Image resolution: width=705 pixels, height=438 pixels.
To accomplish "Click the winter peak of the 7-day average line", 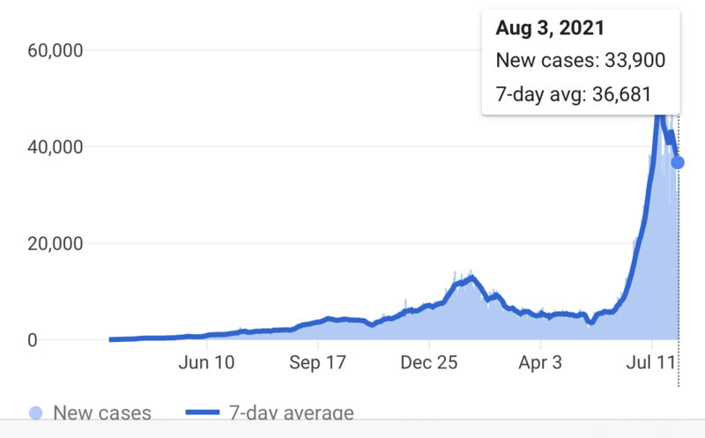I will (473, 278).
